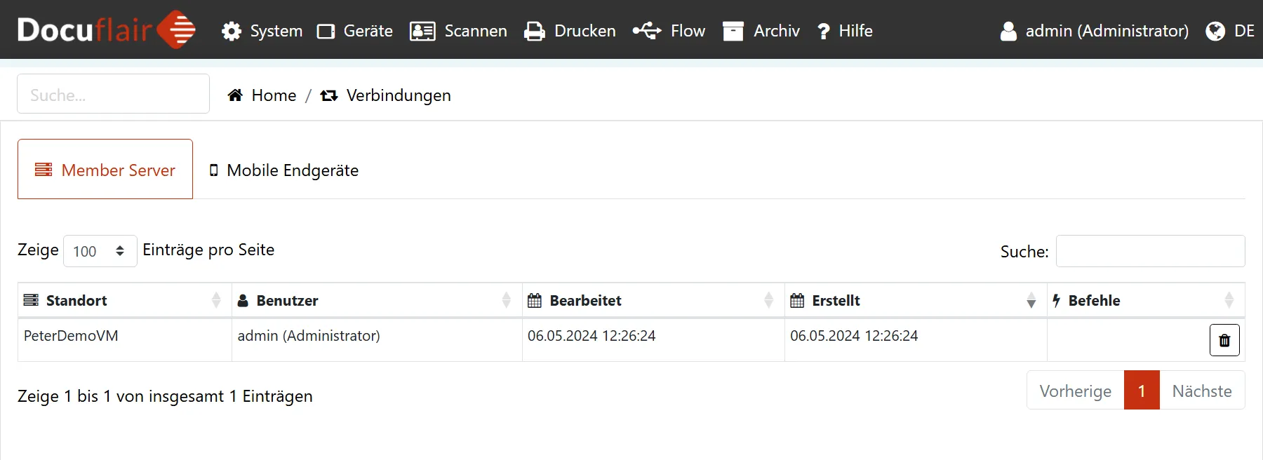The height and width of the screenshot is (460, 1263).
Task: Open the entries-per-page dropdown showing 100
Action: pos(100,251)
